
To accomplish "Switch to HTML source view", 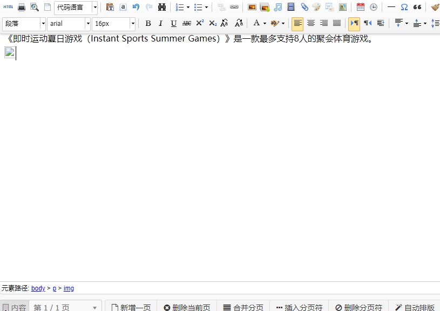I will (9, 7).
